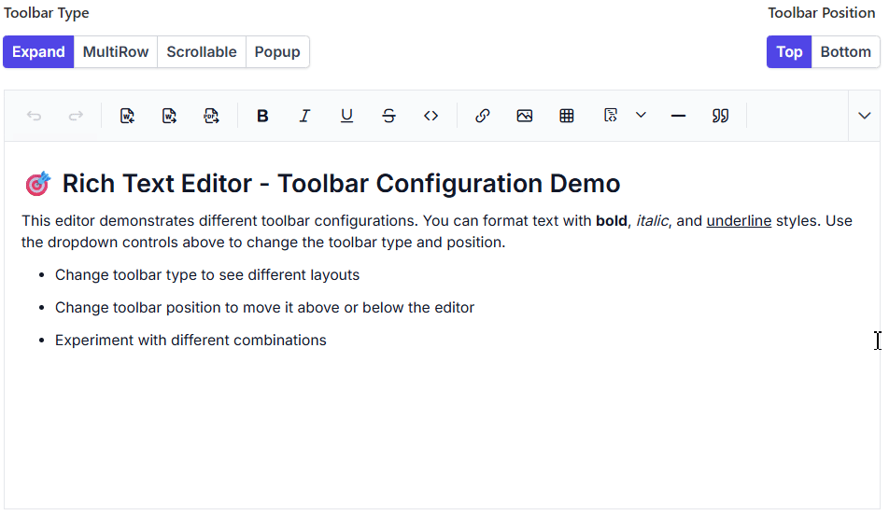Click the italic word 'italic'
This screenshot has width=889, height=515.
pyautogui.click(x=652, y=221)
